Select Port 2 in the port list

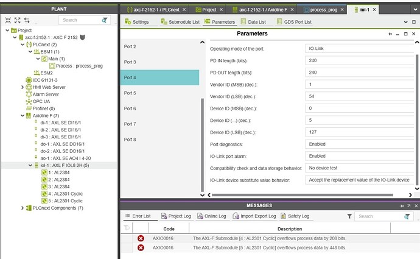[159, 47]
